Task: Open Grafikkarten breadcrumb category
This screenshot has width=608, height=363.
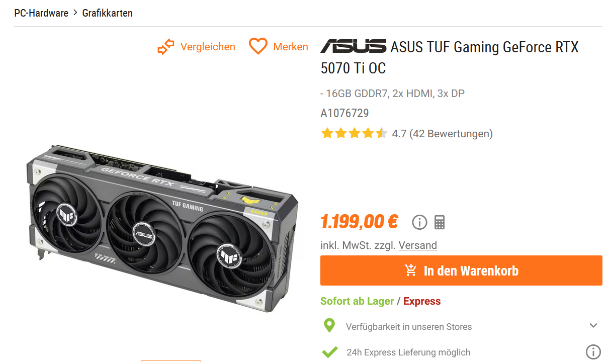Action: (x=108, y=13)
